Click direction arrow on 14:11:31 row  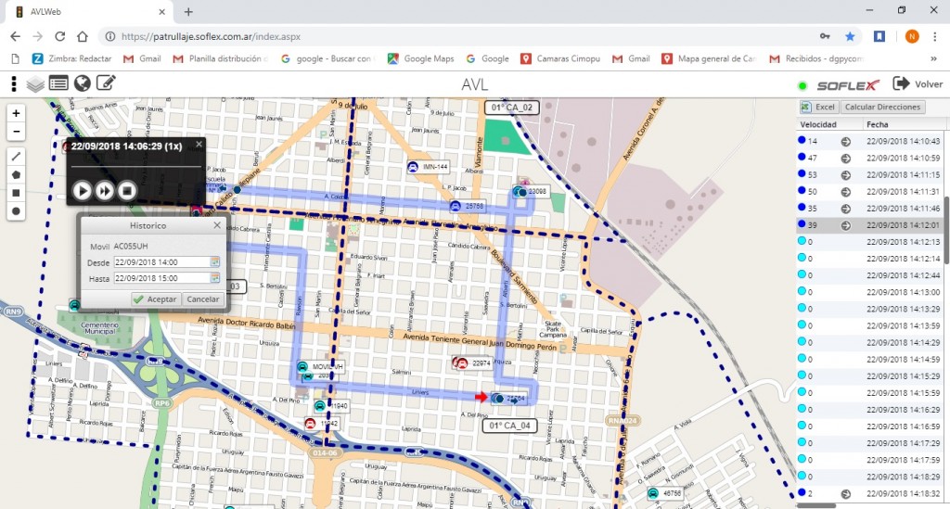pos(846,192)
